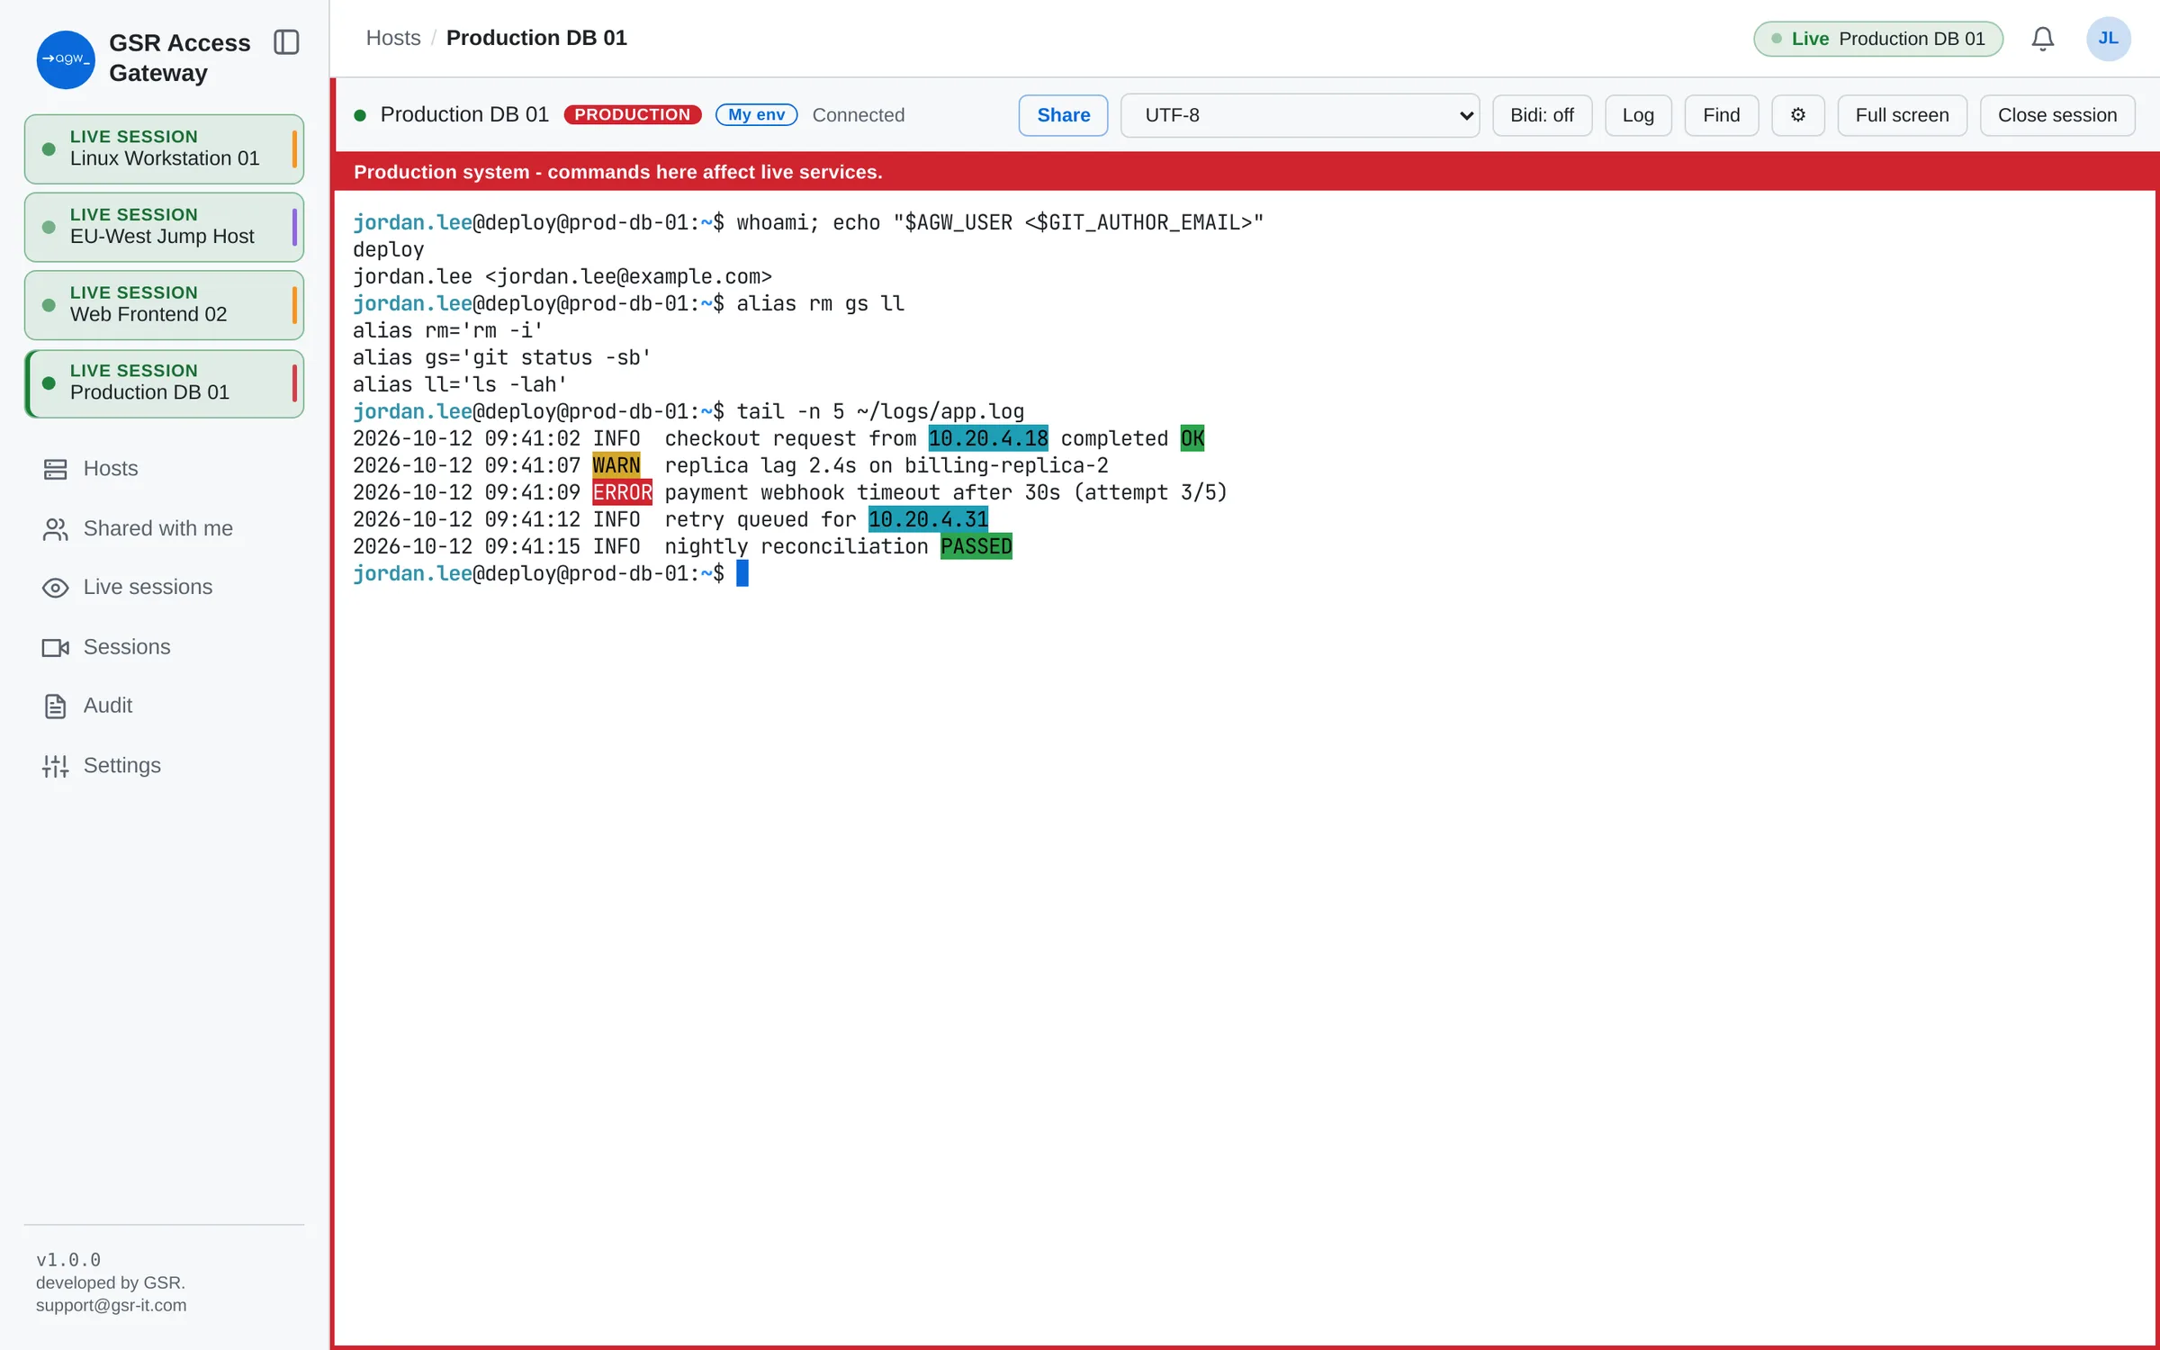This screenshot has width=2160, height=1350.
Task: Enter Full screen mode
Action: coord(1902,115)
